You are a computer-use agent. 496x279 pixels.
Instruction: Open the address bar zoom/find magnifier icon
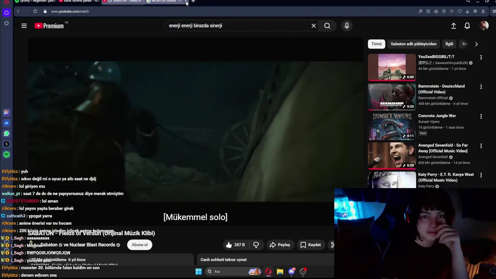pyautogui.click(x=420, y=11)
